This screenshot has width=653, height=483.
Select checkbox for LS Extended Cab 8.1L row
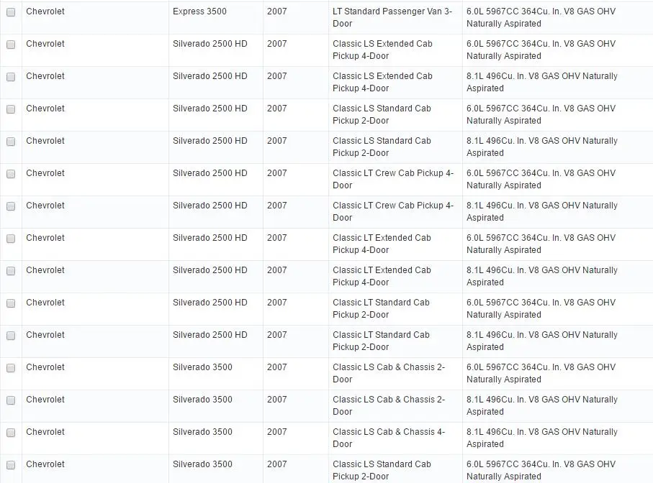11,77
